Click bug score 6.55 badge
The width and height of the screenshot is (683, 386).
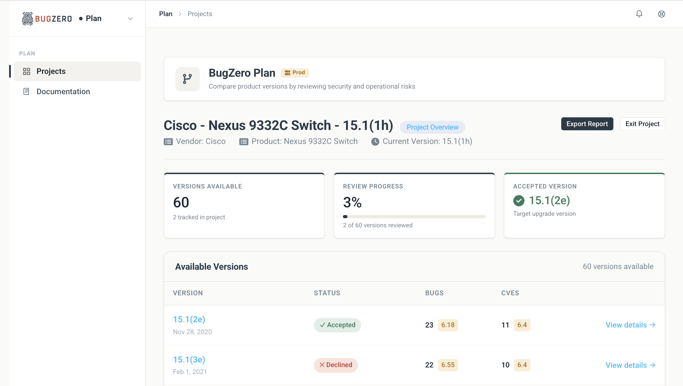448,365
